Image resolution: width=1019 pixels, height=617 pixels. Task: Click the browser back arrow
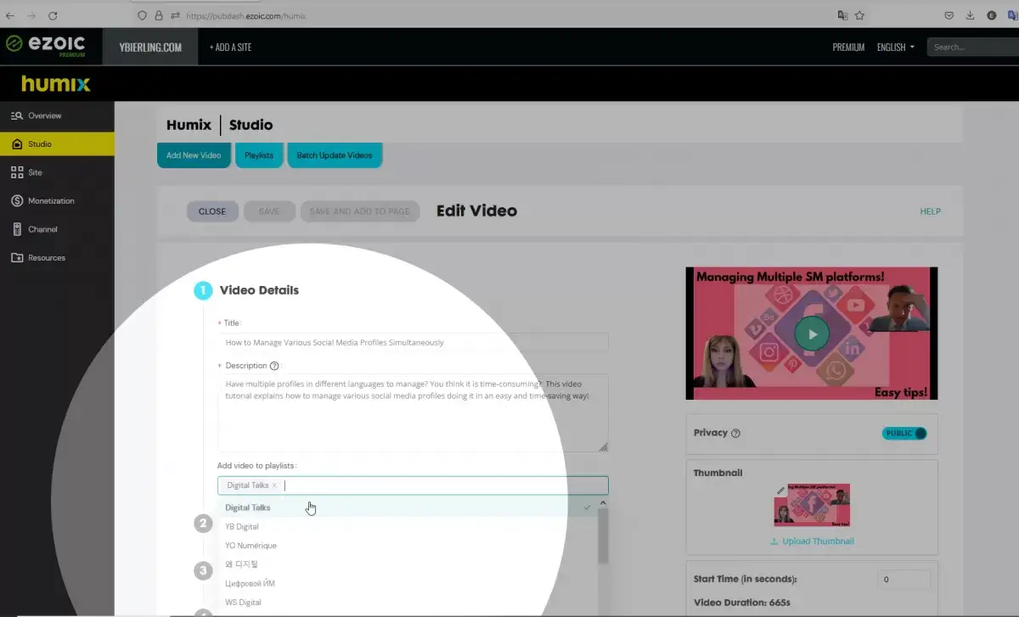10,15
